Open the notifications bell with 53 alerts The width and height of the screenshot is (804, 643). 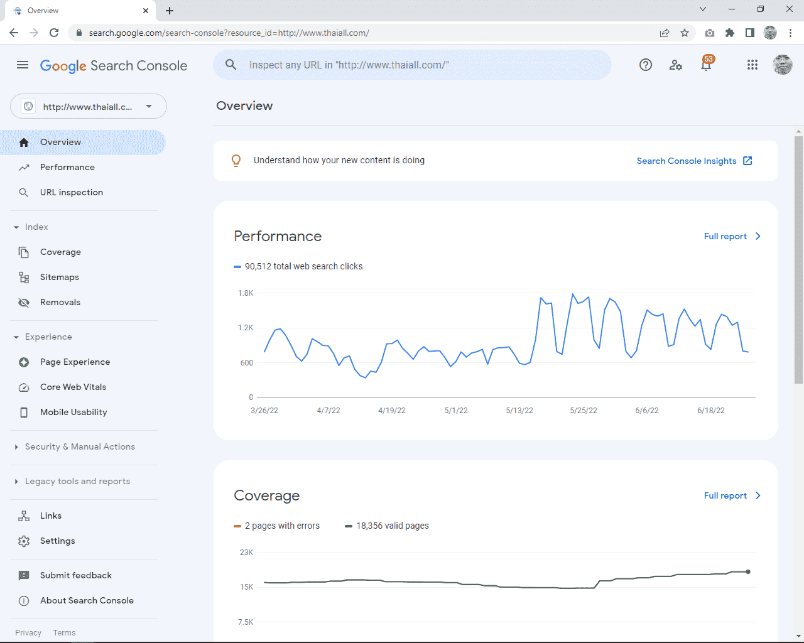click(706, 65)
